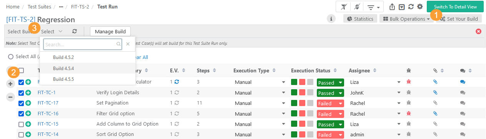Choose Build 4.5.5 from list
This screenshot has height=139, width=486.
88,79
